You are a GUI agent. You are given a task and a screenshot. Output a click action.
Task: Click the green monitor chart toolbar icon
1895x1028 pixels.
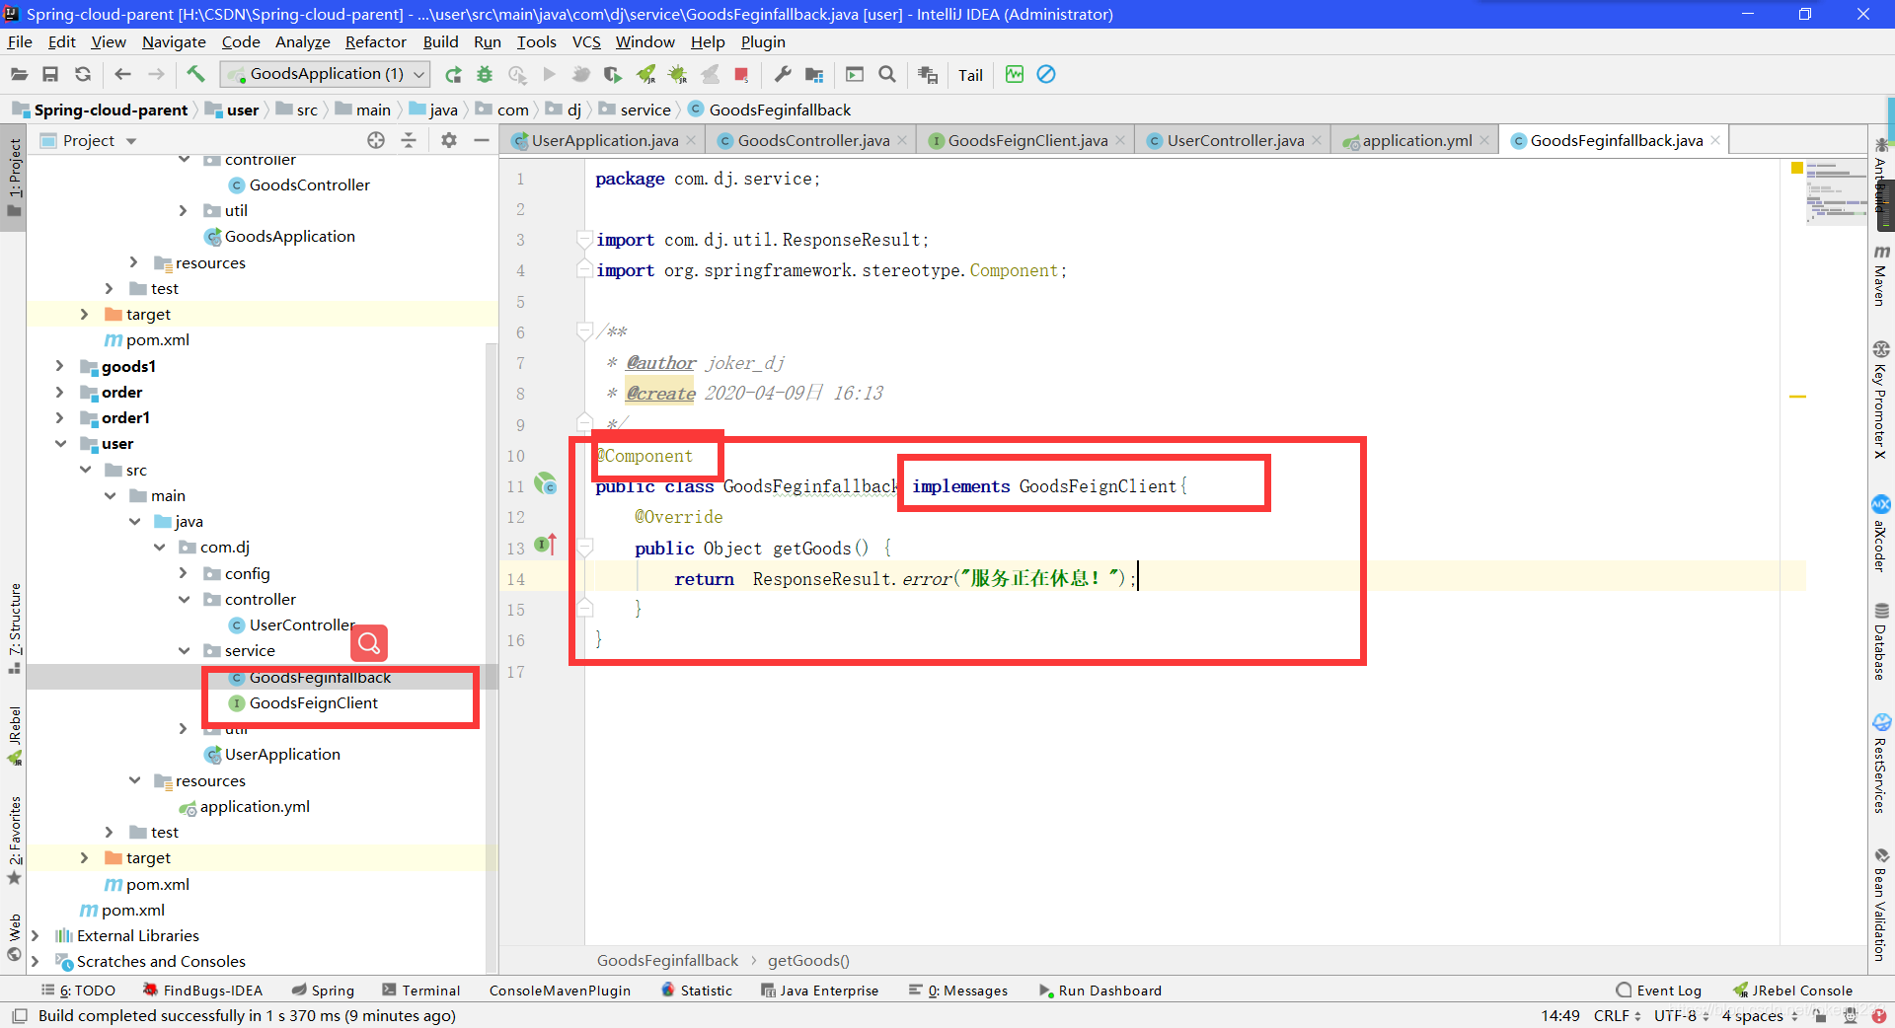click(1015, 74)
